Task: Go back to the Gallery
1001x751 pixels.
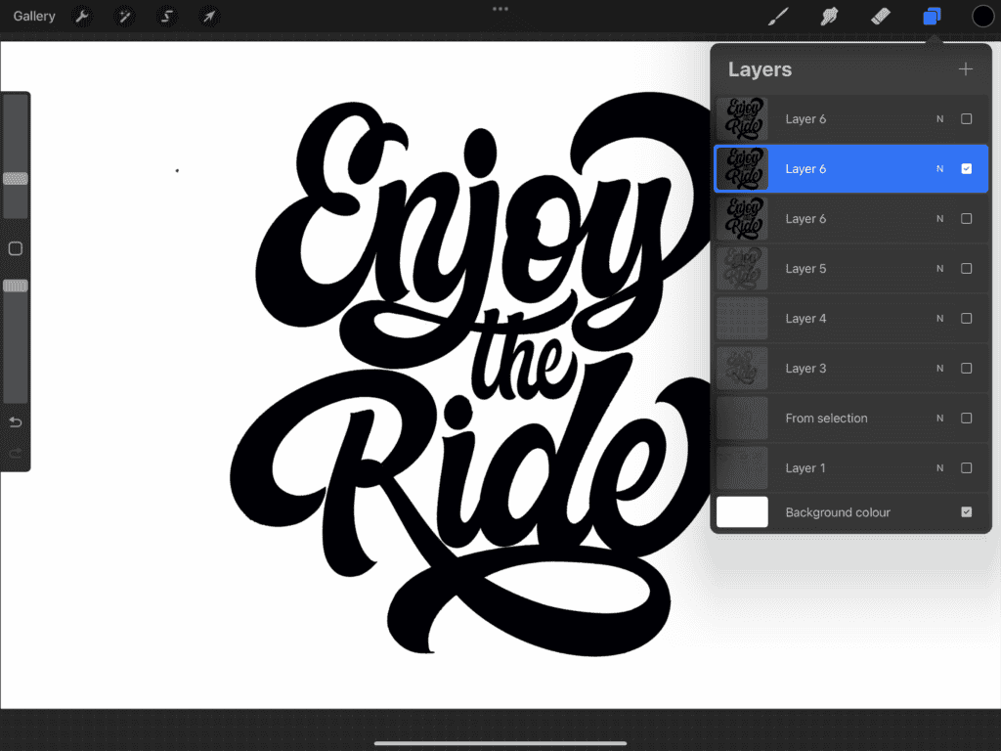Action: pos(33,16)
